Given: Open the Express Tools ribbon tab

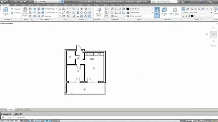Looking at the screenshot, I should [x=119, y=5].
